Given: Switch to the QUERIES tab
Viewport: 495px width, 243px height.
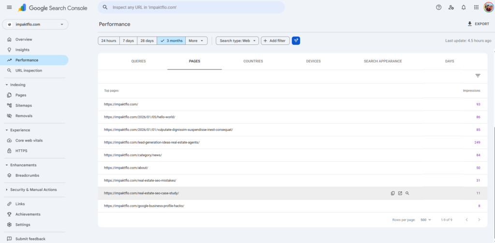Looking at the screenshot, I should (x=139, y=61).
